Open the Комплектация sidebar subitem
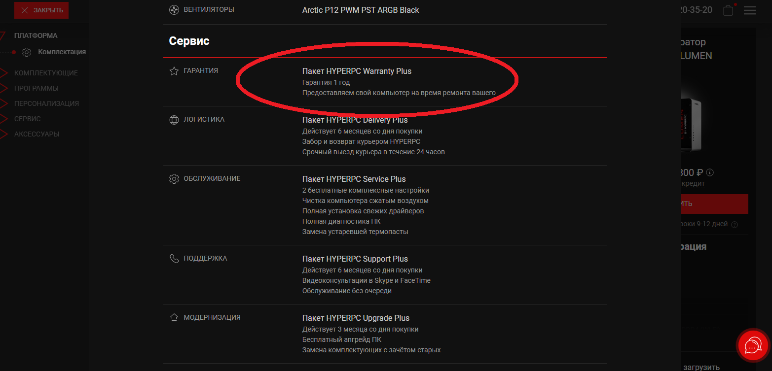Viewport: 772px width, 371px height. 62,52
